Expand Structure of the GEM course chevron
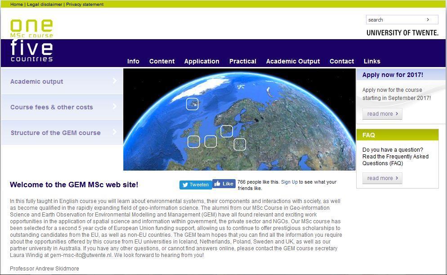447x275 pixels. pos(115,132)
